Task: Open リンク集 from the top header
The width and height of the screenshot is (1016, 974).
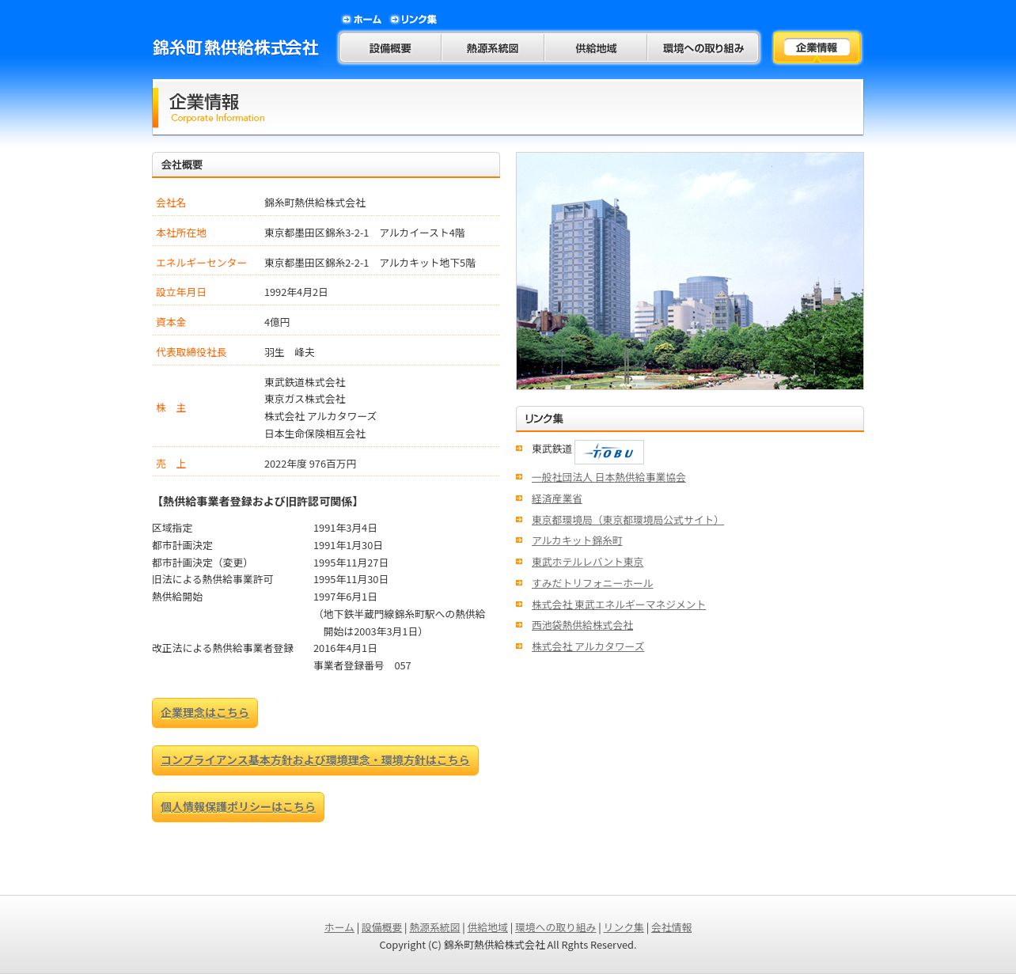Action: coord(419,19)
